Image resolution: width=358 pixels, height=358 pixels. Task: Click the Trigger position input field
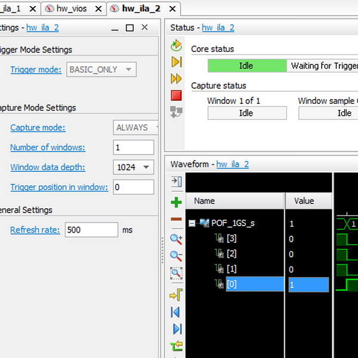point(133,187)
